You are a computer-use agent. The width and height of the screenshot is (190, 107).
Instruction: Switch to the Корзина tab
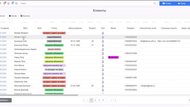pos(25,16)
